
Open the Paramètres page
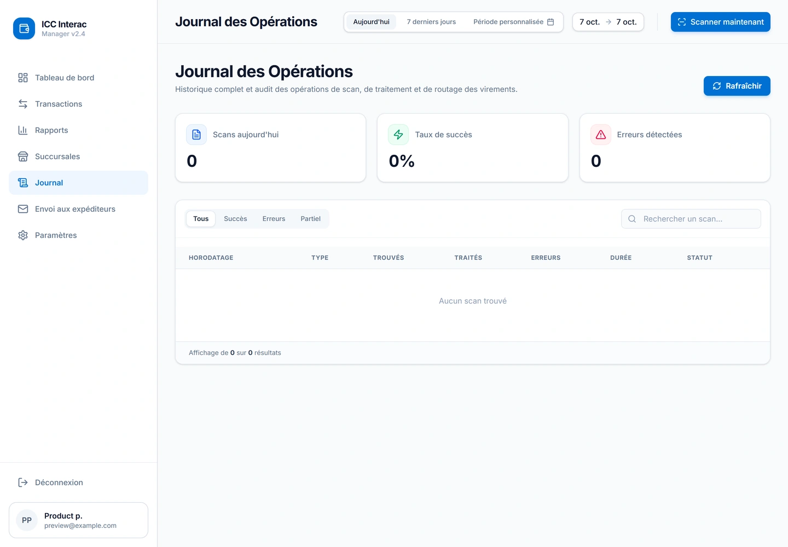pyautogui.click(x=78, y=235)
